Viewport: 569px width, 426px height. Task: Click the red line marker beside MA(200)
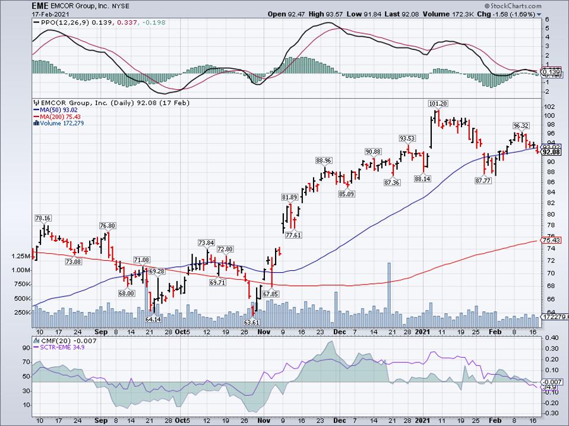[36, 117]
